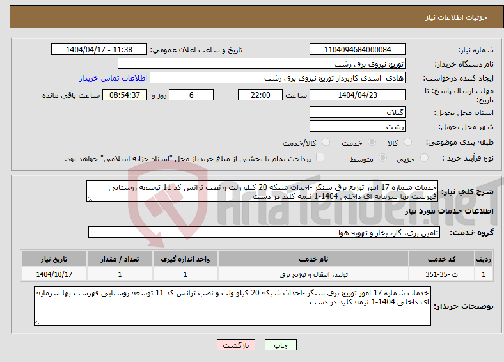Open اطلاعات تماس خریدار link
Image resolution: width=504 pixels, height=362 pixels.
(113, 78)
